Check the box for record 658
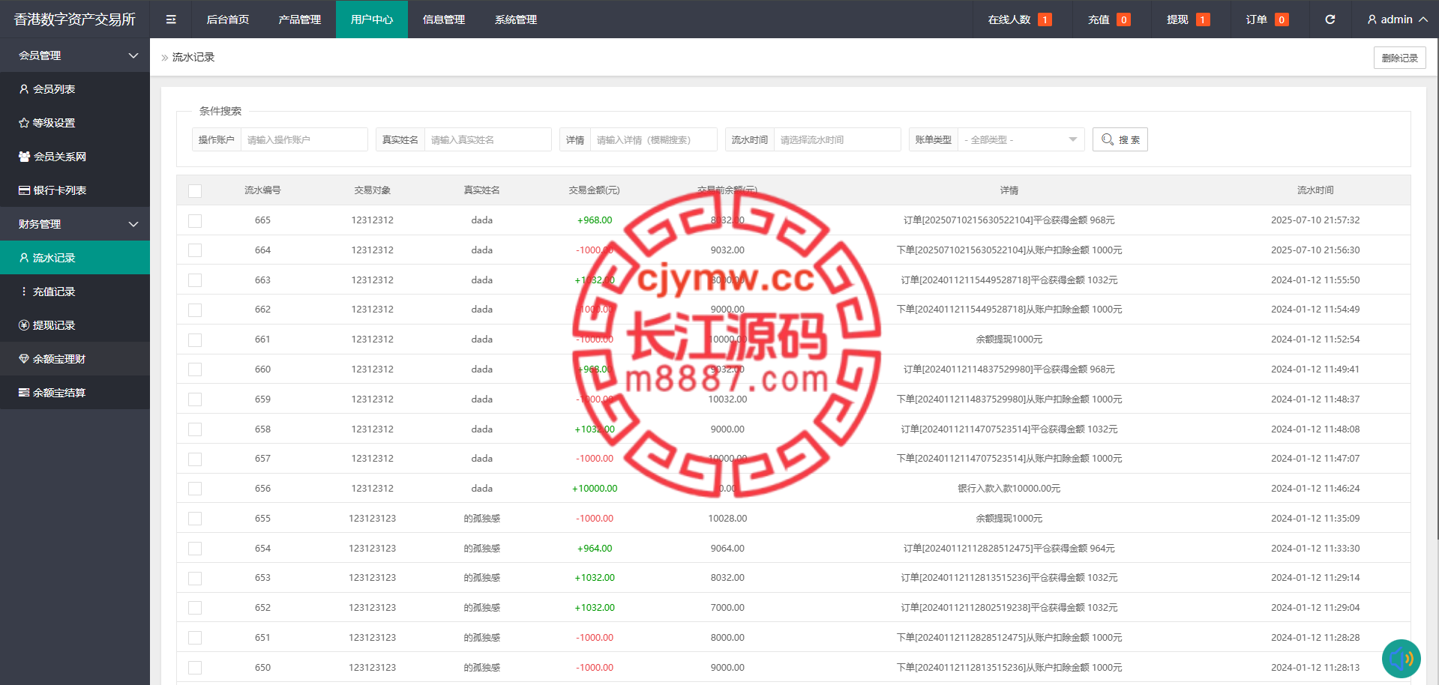The image size is (1439, 685). coord(195,429)
